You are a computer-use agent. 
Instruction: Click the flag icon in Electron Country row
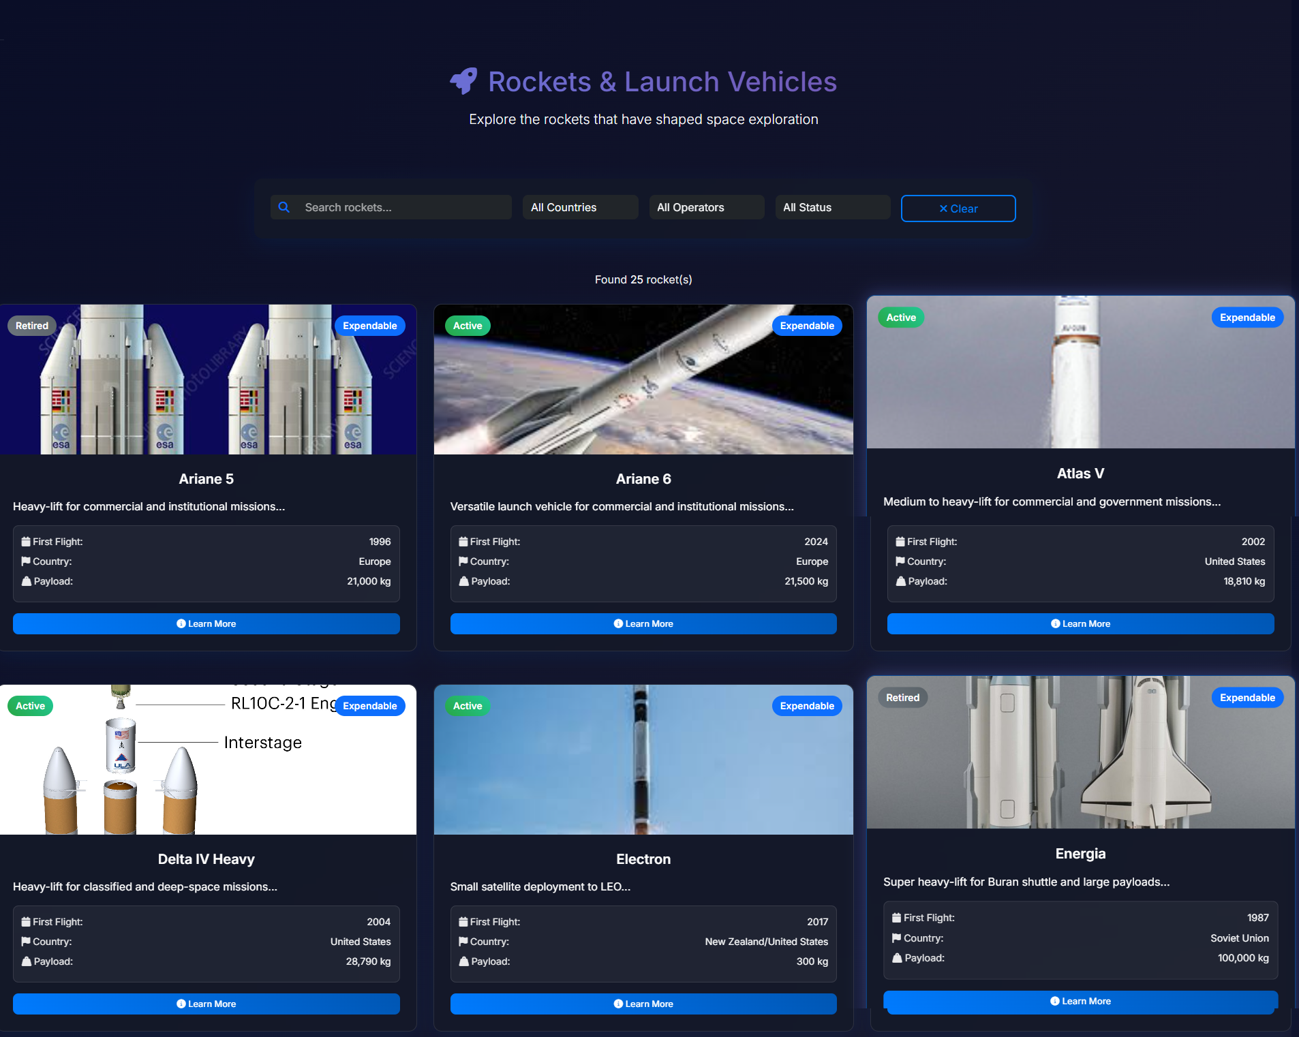coord(463,942)
